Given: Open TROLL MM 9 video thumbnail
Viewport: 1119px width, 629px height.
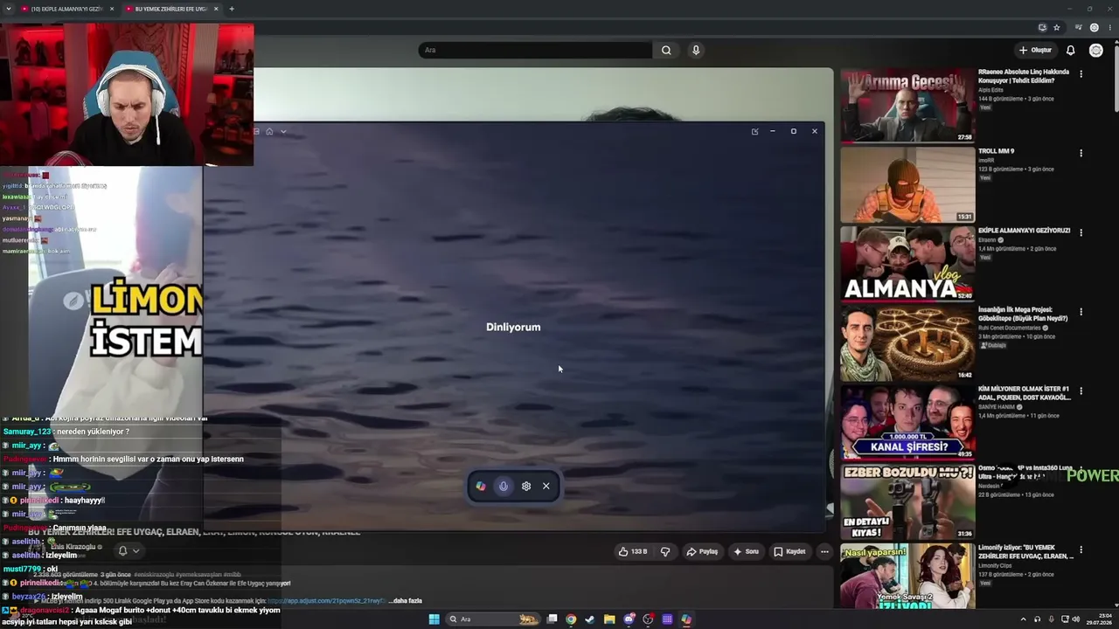Looking at the screenshot, I should pyautogui.click(x=907, y=184).
